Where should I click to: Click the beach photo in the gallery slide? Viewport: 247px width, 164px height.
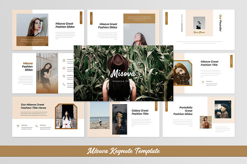click(100, 115)
